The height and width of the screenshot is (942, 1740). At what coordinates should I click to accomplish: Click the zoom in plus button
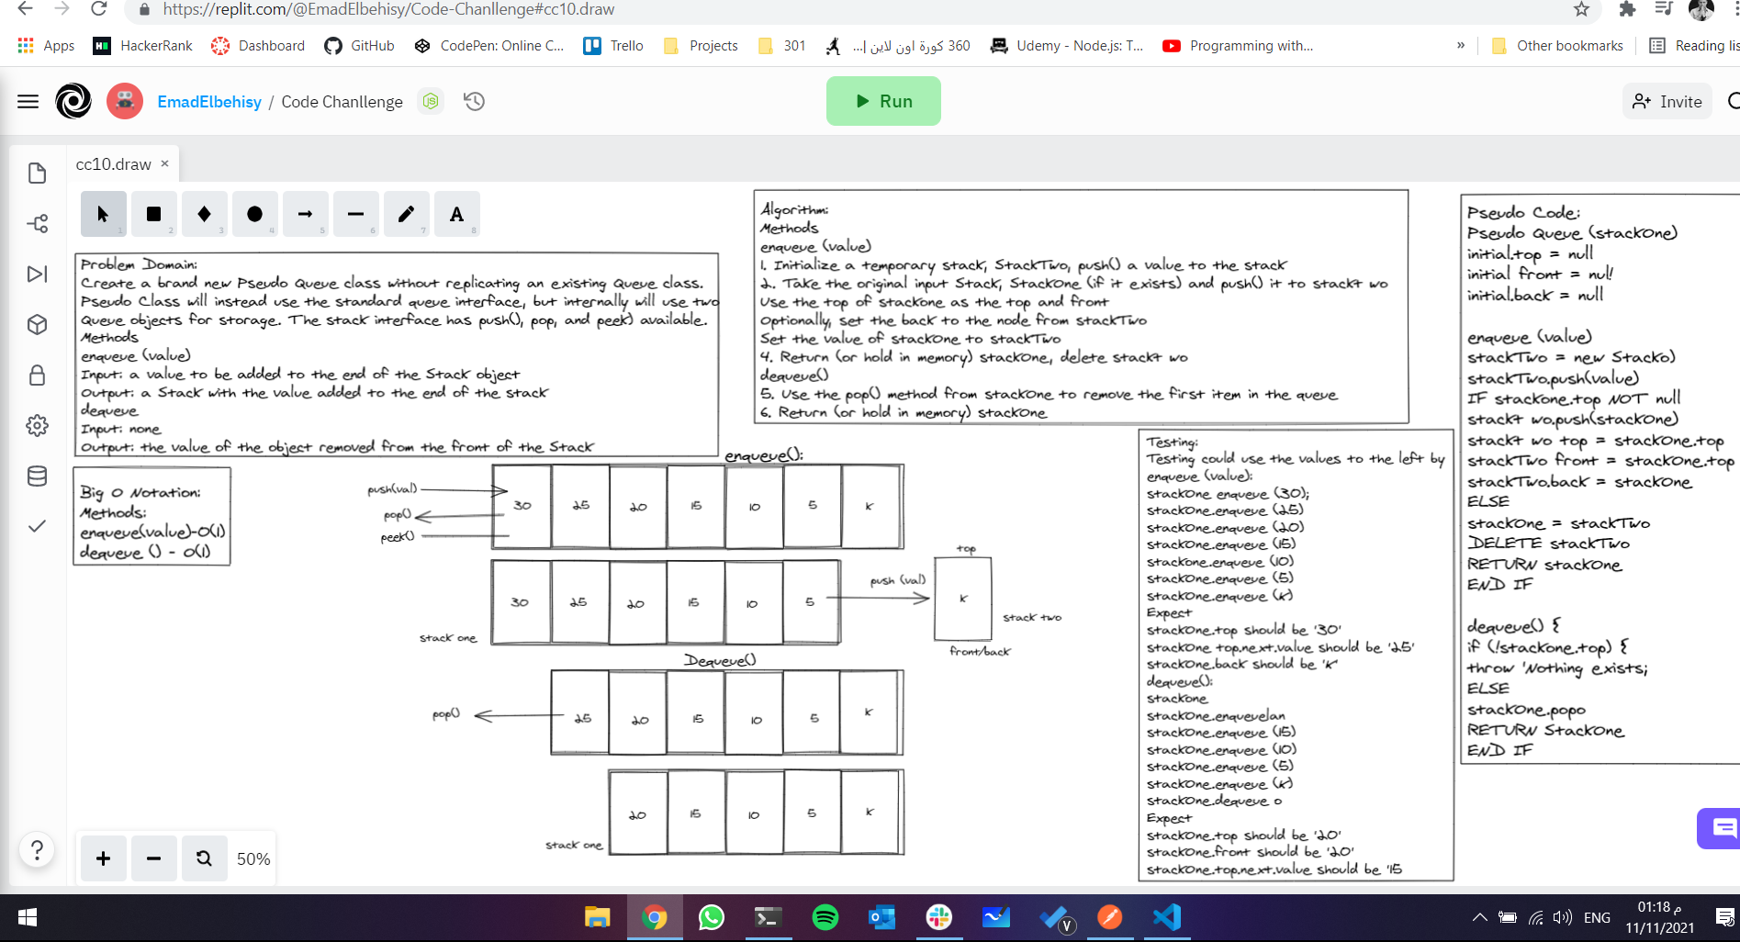(103, 858)
